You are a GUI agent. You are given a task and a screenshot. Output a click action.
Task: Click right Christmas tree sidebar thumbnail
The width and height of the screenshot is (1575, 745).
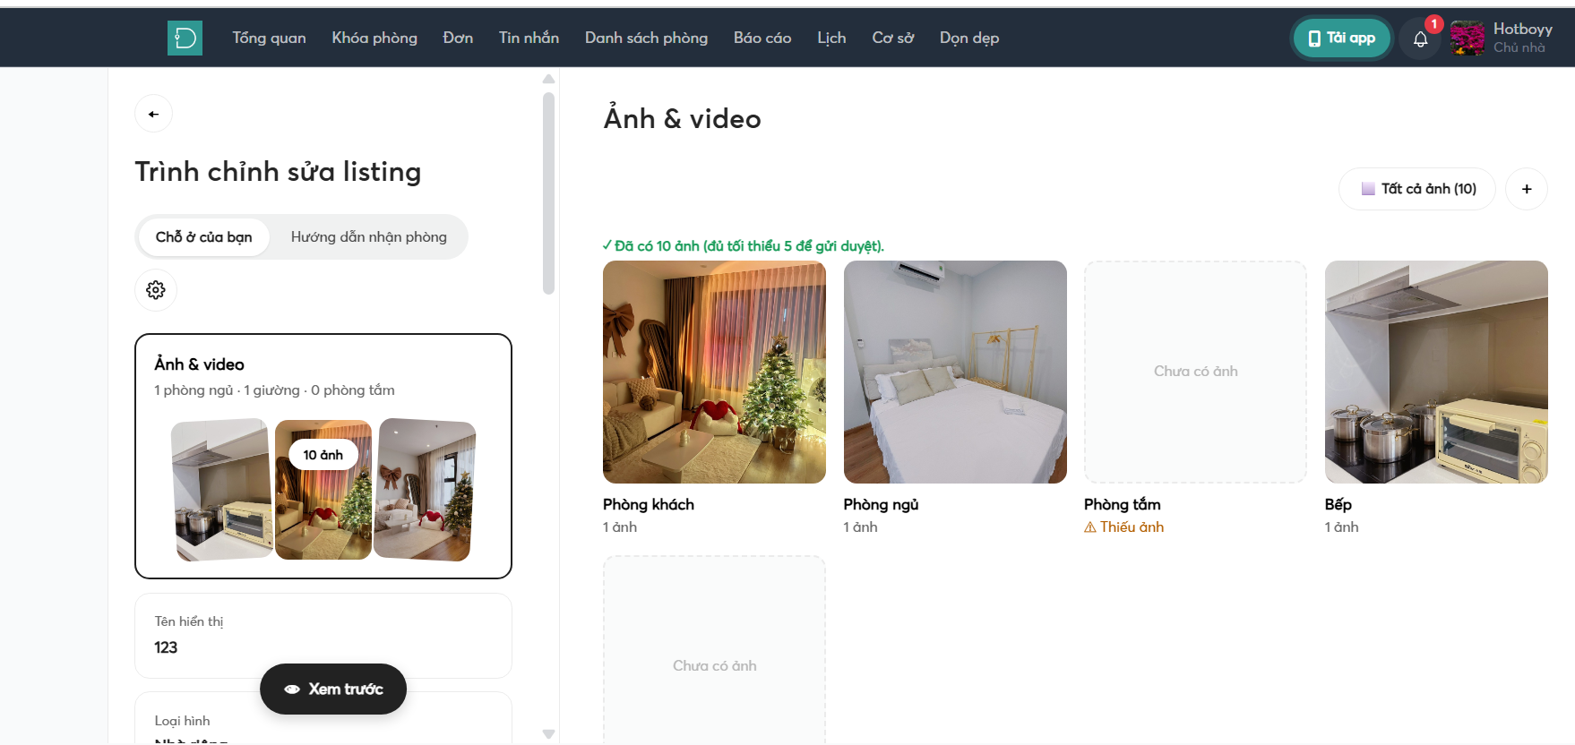click(425, 490)
